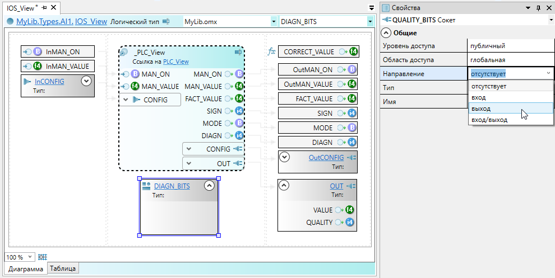This screenshot has height=278, width=555.
Task: Collapse the DIAGN_BITS block
Action: pyautogui.click(x=209, y=186)
